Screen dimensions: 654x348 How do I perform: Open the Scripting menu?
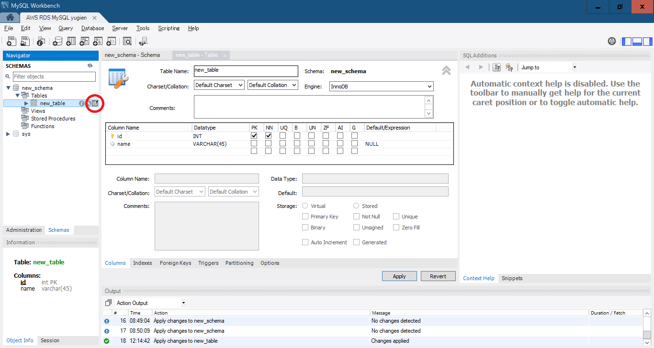click(169, 28)
